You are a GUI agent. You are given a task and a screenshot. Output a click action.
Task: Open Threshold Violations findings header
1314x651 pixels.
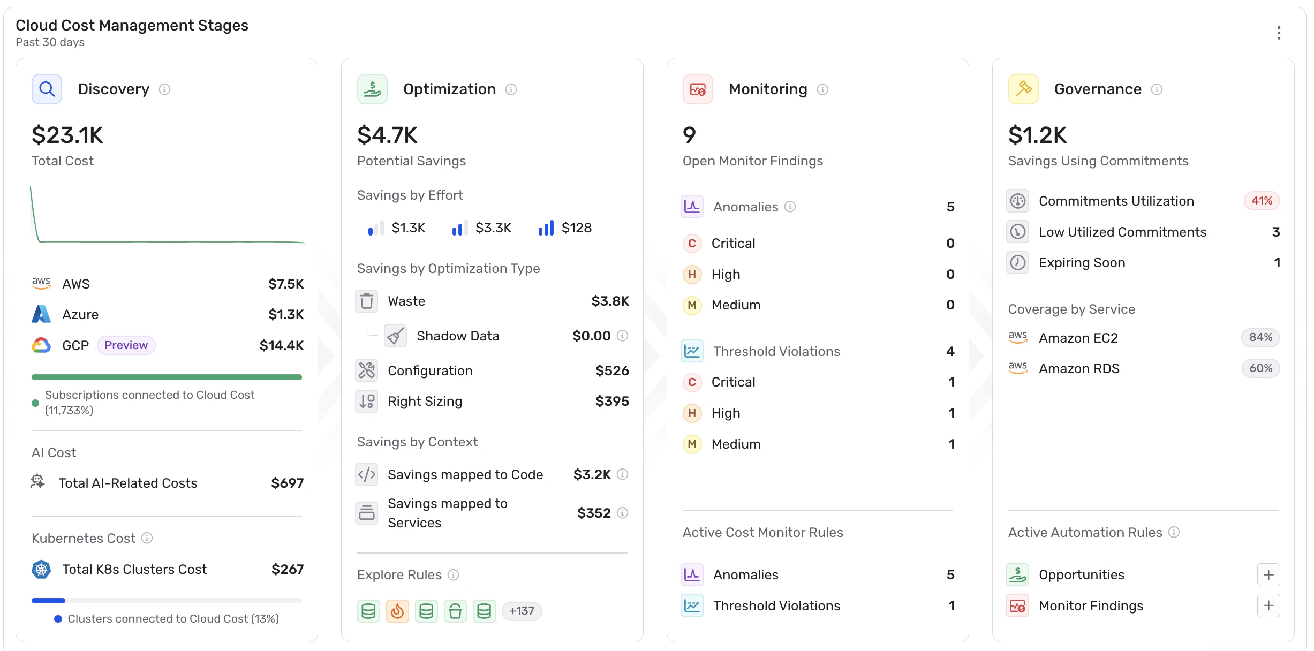(818, 351)
